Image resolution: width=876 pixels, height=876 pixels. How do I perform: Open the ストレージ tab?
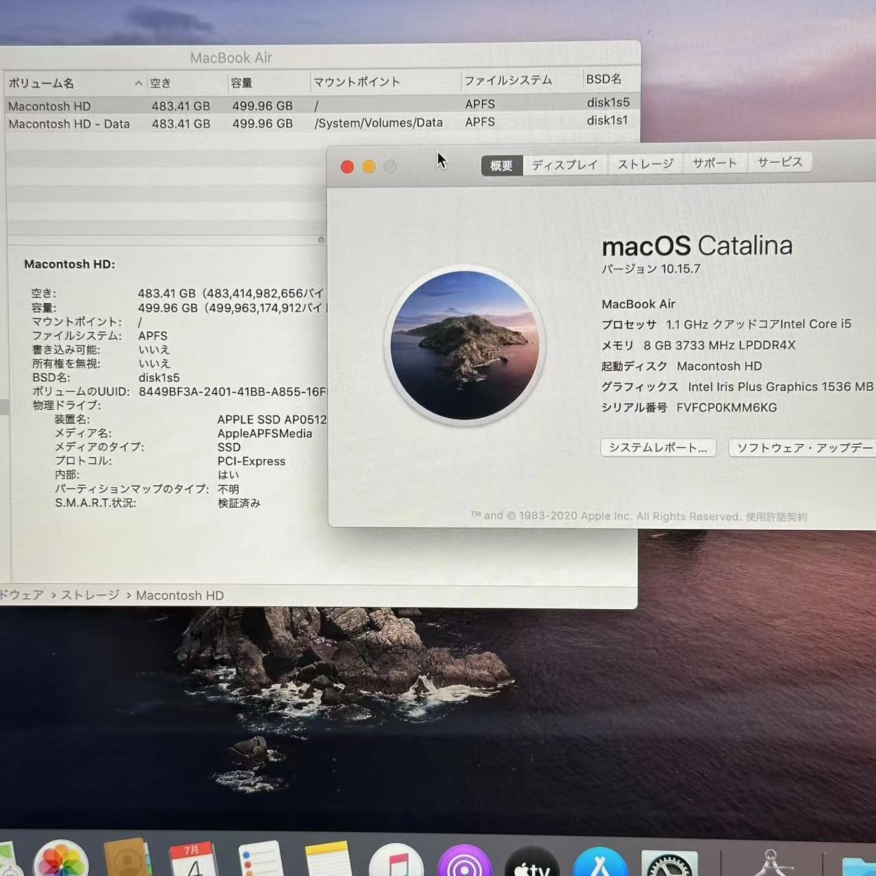pos(645,164)
